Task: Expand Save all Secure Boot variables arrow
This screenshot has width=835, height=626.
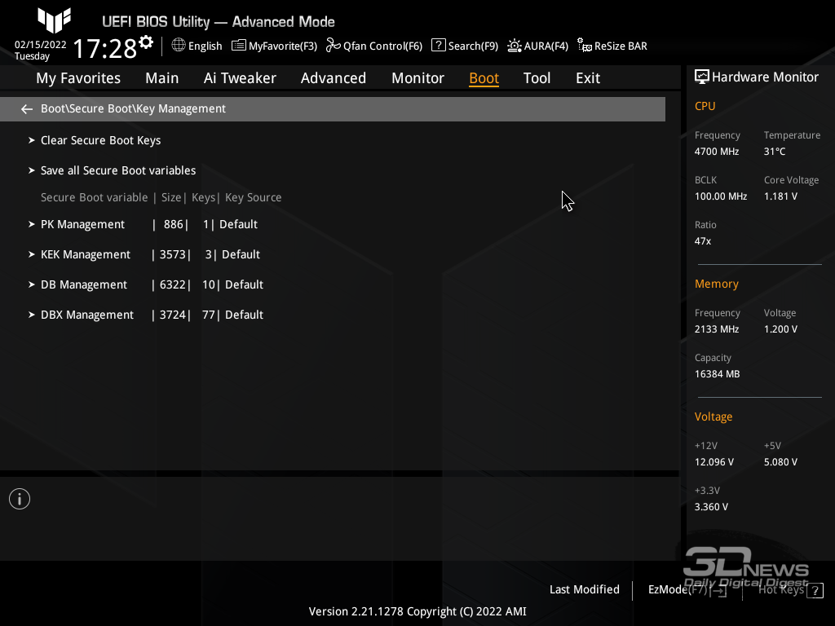Action: pos(32,170)
